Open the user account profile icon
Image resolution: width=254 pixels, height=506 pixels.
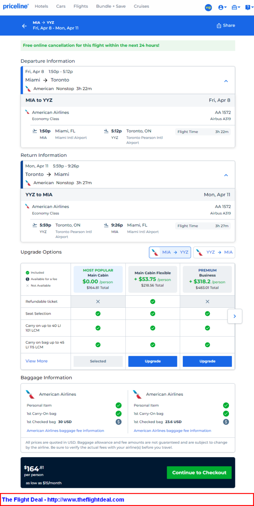tap(223, 7)
